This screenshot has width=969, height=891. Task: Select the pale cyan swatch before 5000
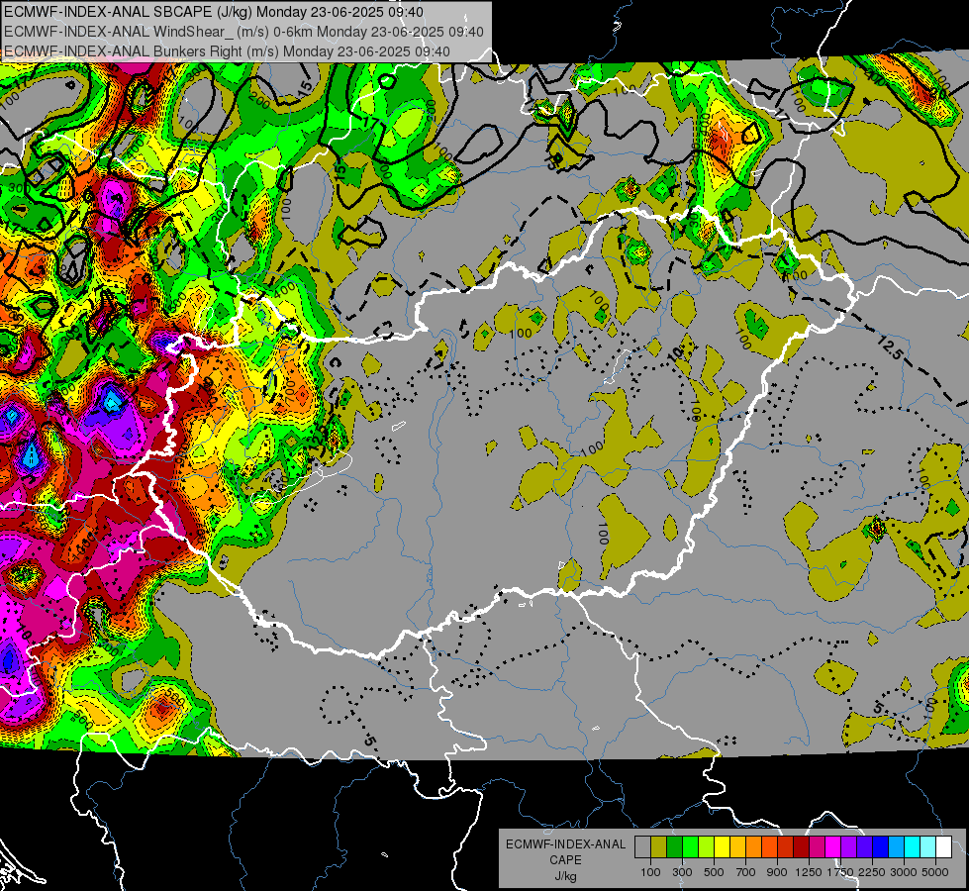927,847
